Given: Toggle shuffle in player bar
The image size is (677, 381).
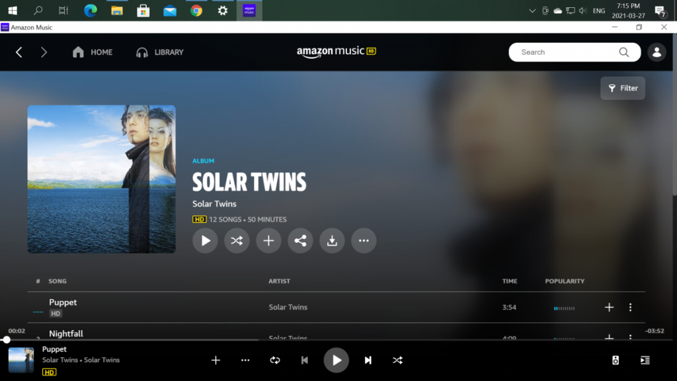Looking at the screenshot, I should 397,360.
